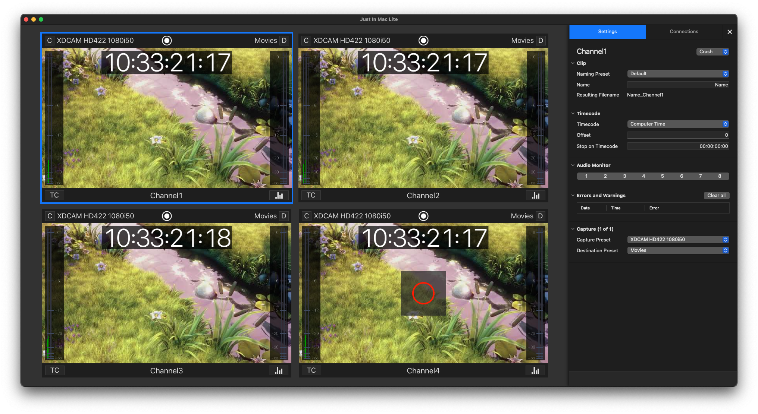Collapse the Audio Monitor section

[573, 165]
